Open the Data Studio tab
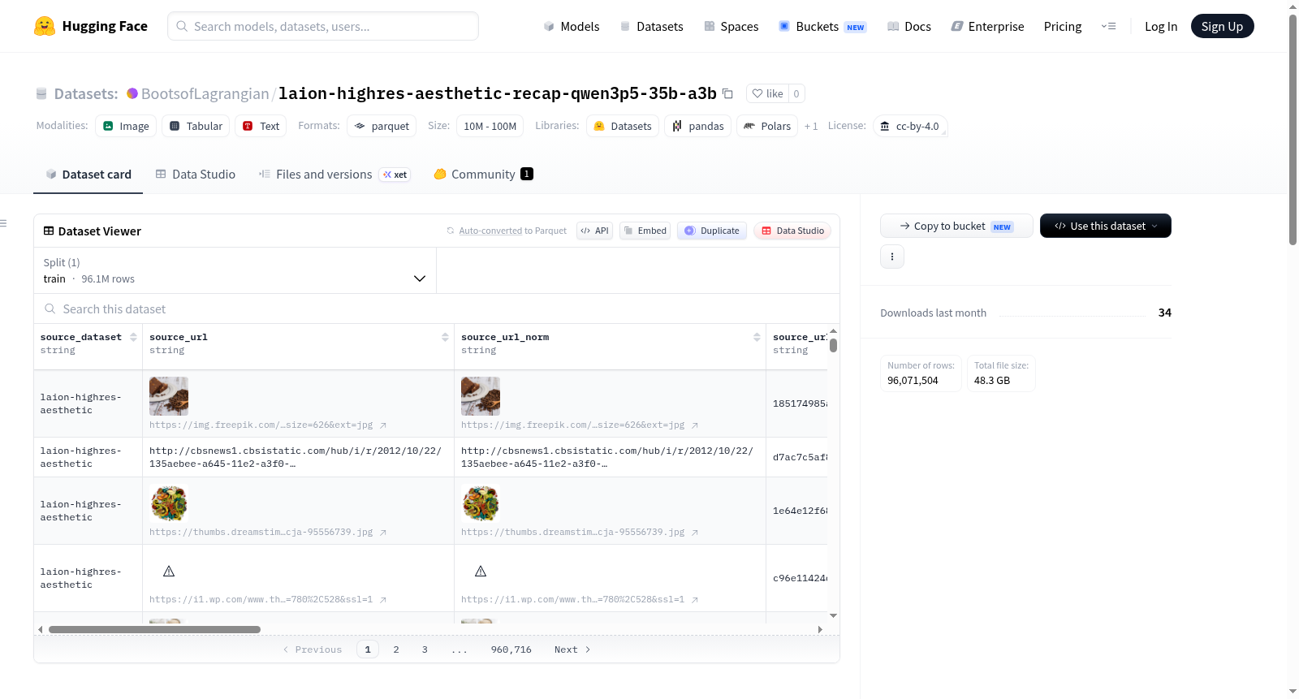This screenshot has height=699, width=1299. point(196,175)
